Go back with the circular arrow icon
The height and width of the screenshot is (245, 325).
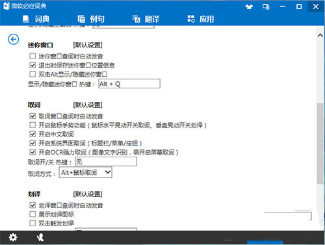(x=14, y=40)
